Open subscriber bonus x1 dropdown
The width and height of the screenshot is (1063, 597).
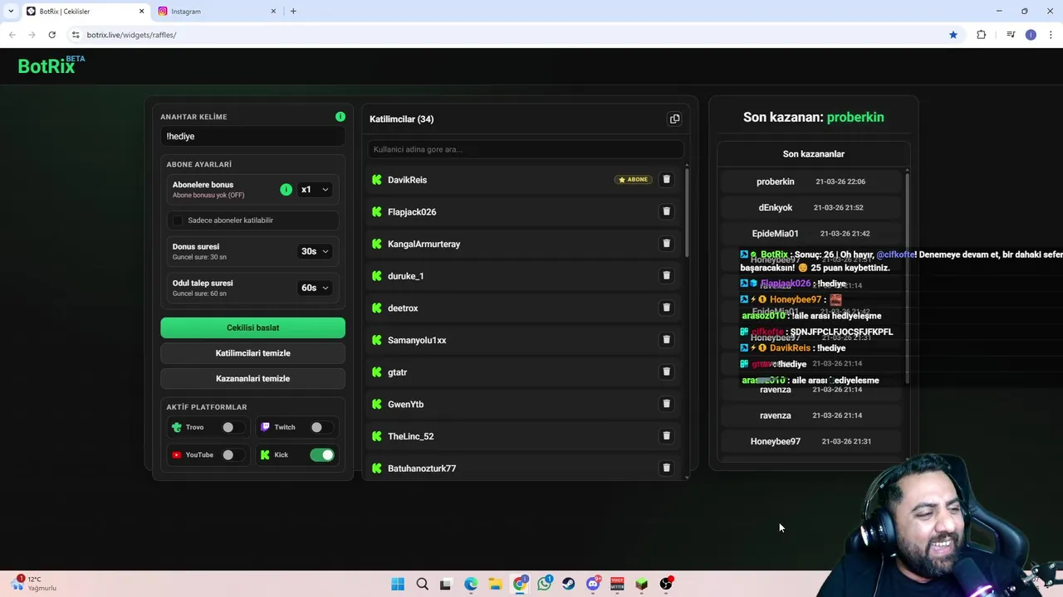click(x=315, y=190)
